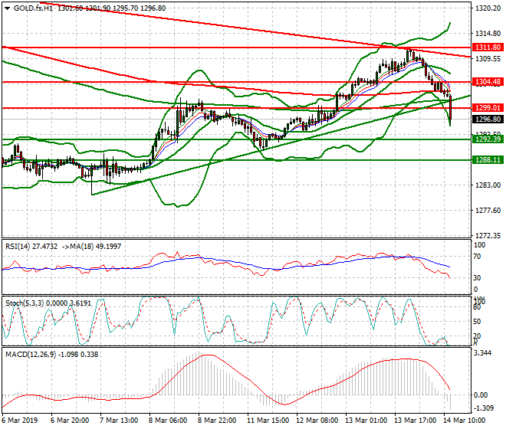The width and height of the screenshot is (506, 429).
Task: Click the 14 Mar 10:00 time label
Action: [465, 421]
